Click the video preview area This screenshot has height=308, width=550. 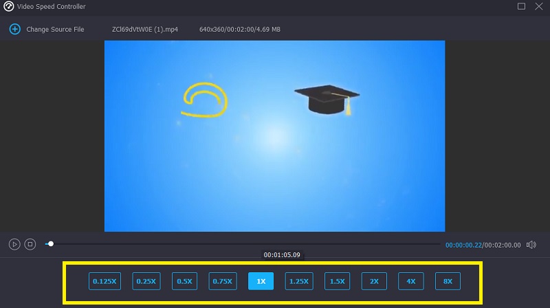(x=274, y=135)
